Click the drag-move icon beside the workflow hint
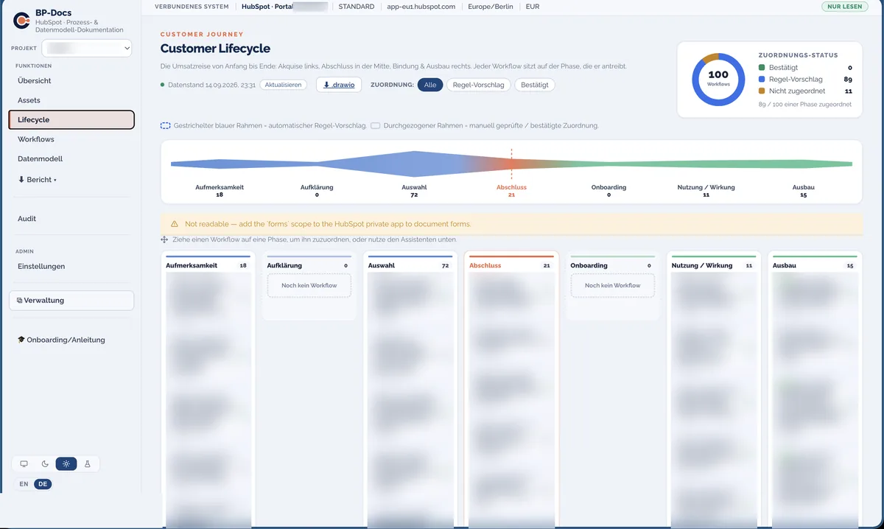 point(164,239)
